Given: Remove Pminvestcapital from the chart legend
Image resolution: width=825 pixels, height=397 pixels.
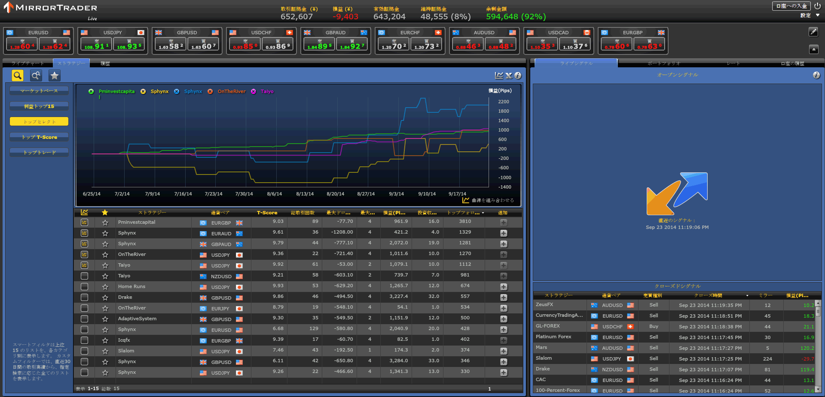Looking at the screenshot, I should [91, 91].
